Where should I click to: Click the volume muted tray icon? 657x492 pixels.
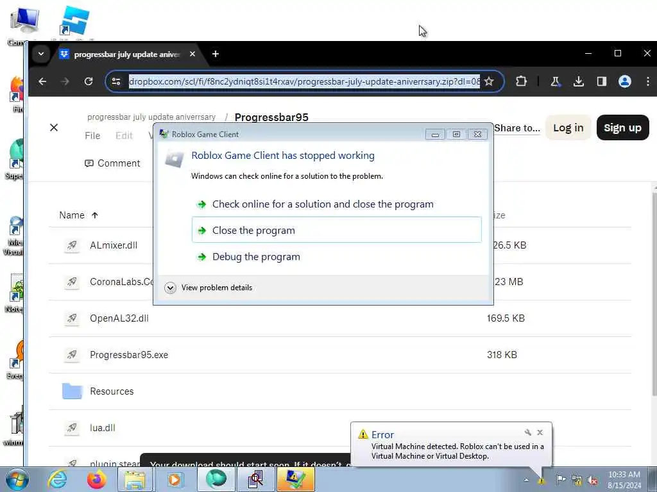point(592,480)
